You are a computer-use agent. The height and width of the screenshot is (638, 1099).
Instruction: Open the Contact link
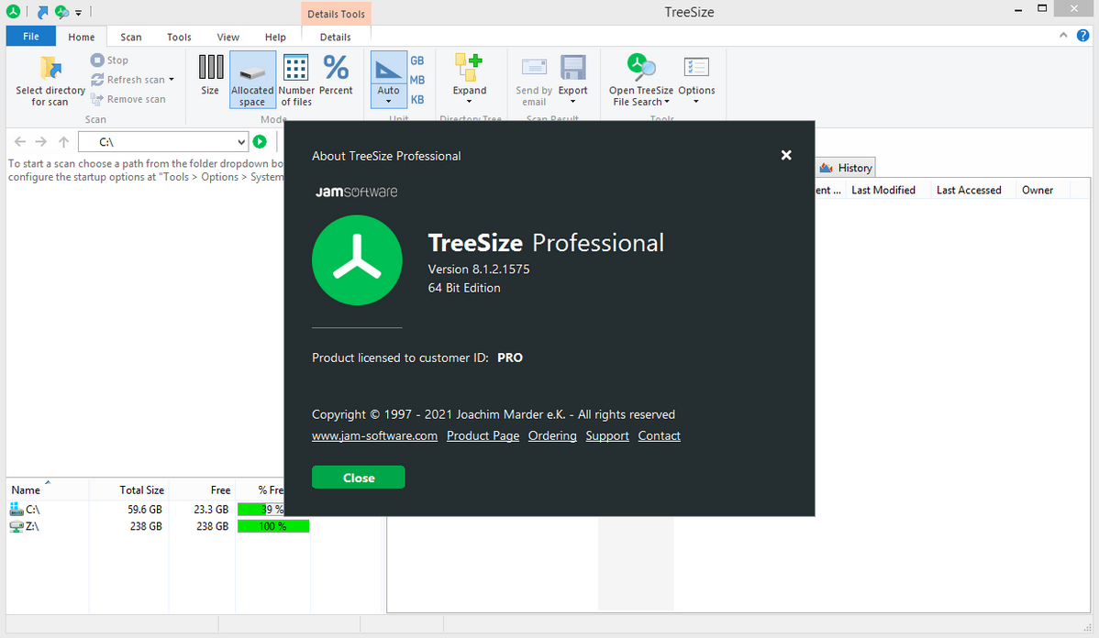(659, 435)
